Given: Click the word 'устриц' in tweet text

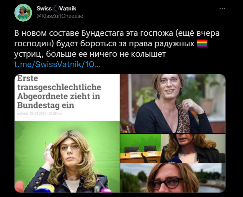Looking at the screenshot, I should click(x=27, y=54).
